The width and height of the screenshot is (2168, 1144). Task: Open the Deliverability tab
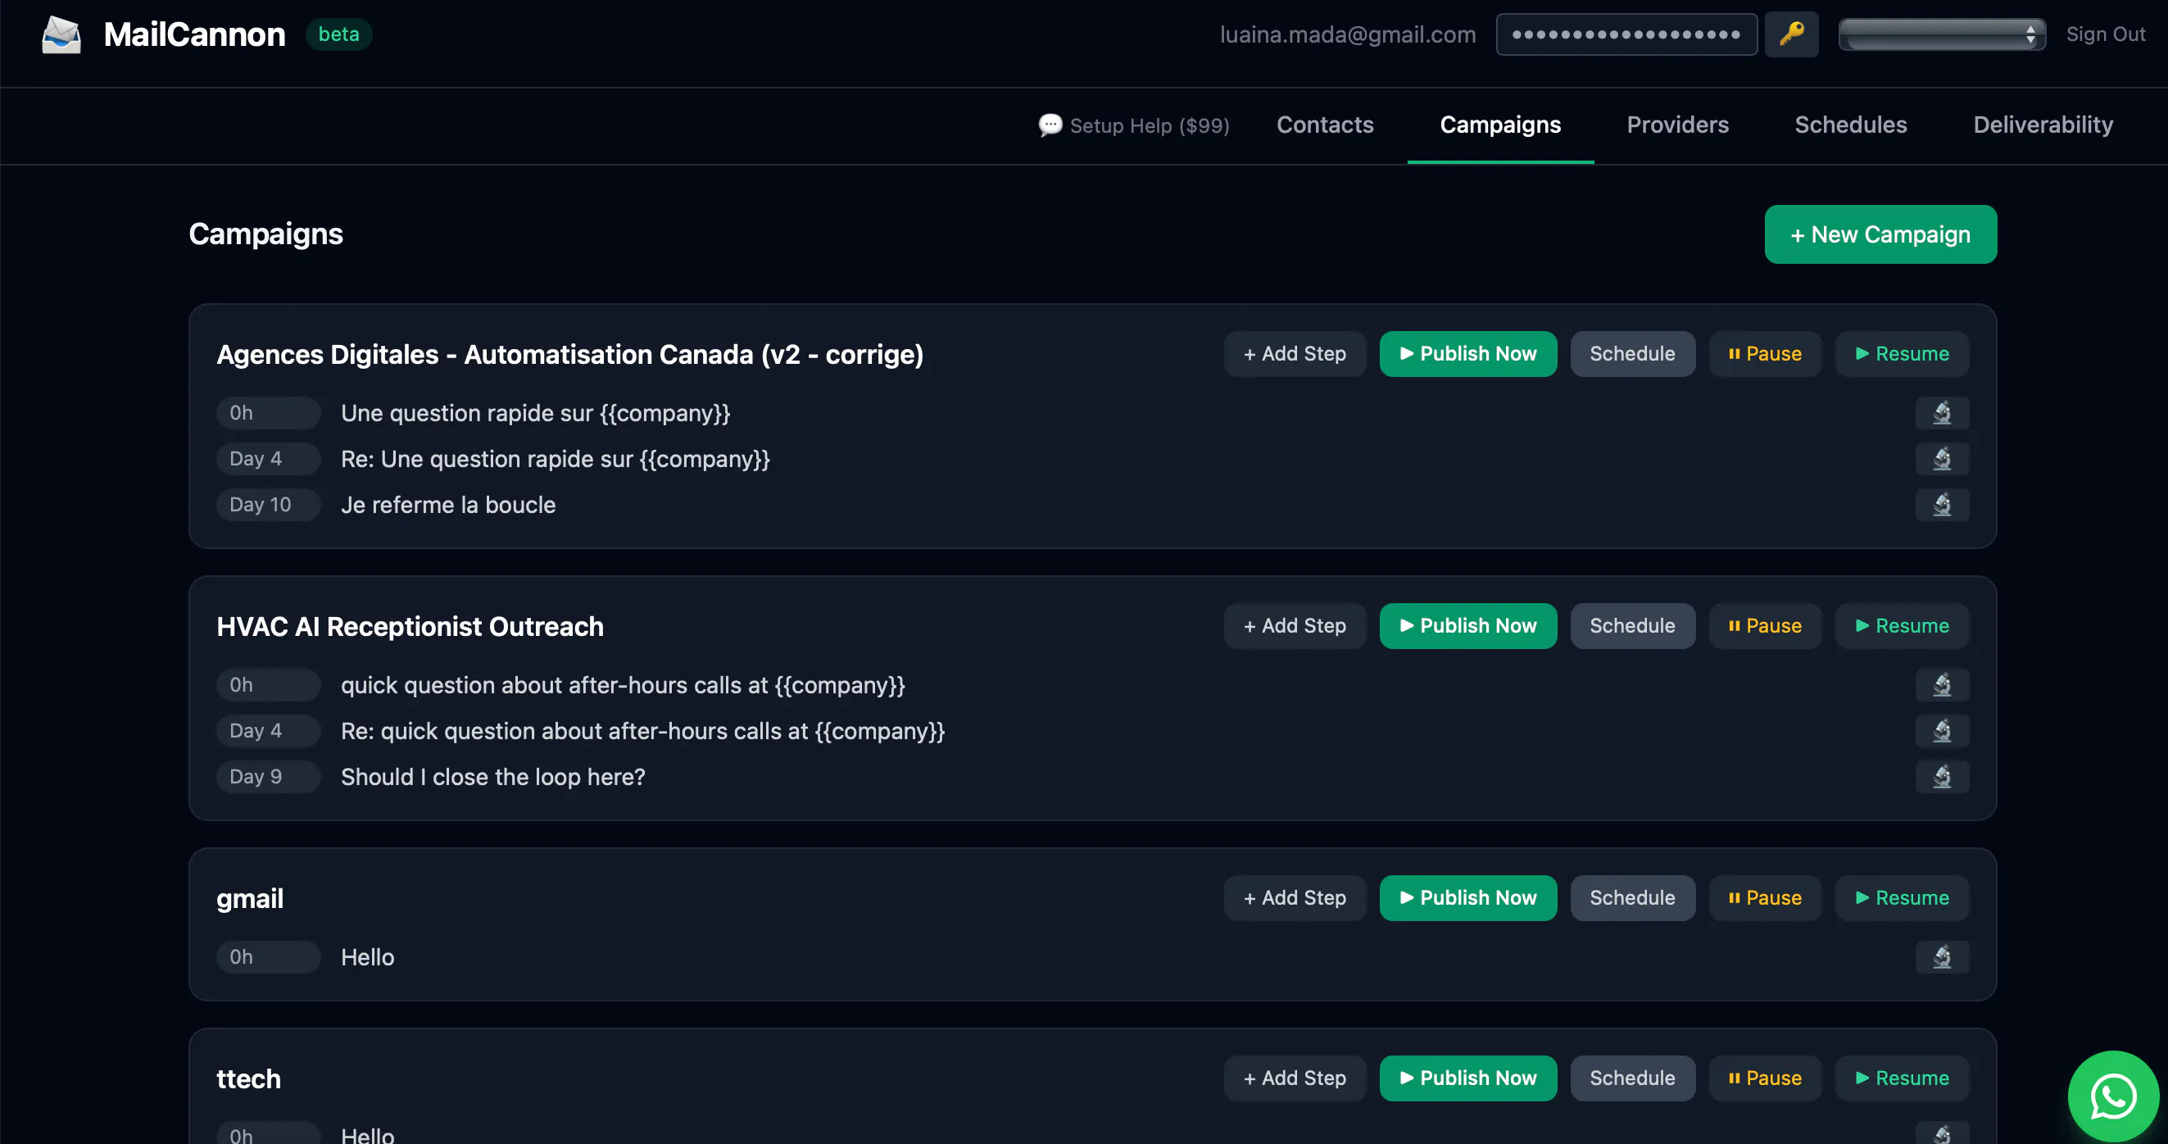(x=2043, y=125)
